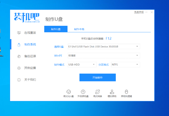
Task: Launch 模拟启动 simulation icon
Action: point(112,92)
